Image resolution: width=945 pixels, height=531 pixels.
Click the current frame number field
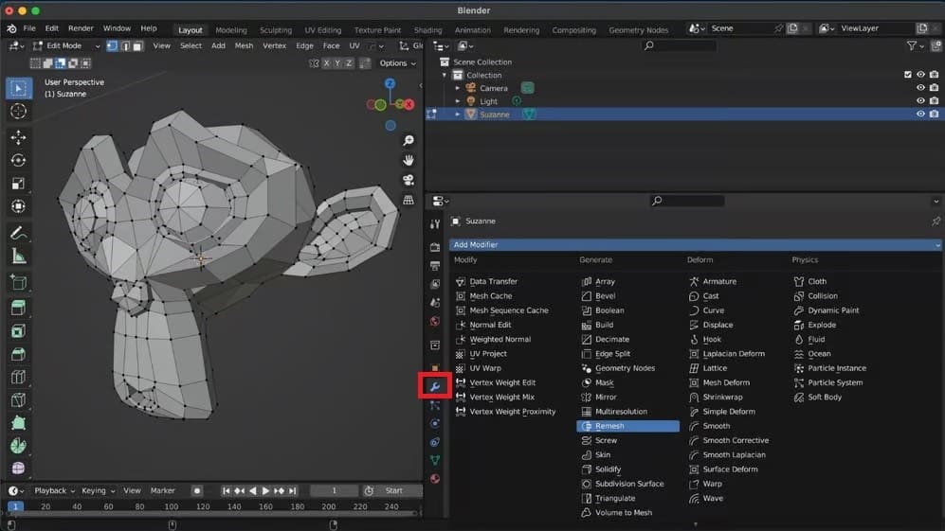click(334, 490)
